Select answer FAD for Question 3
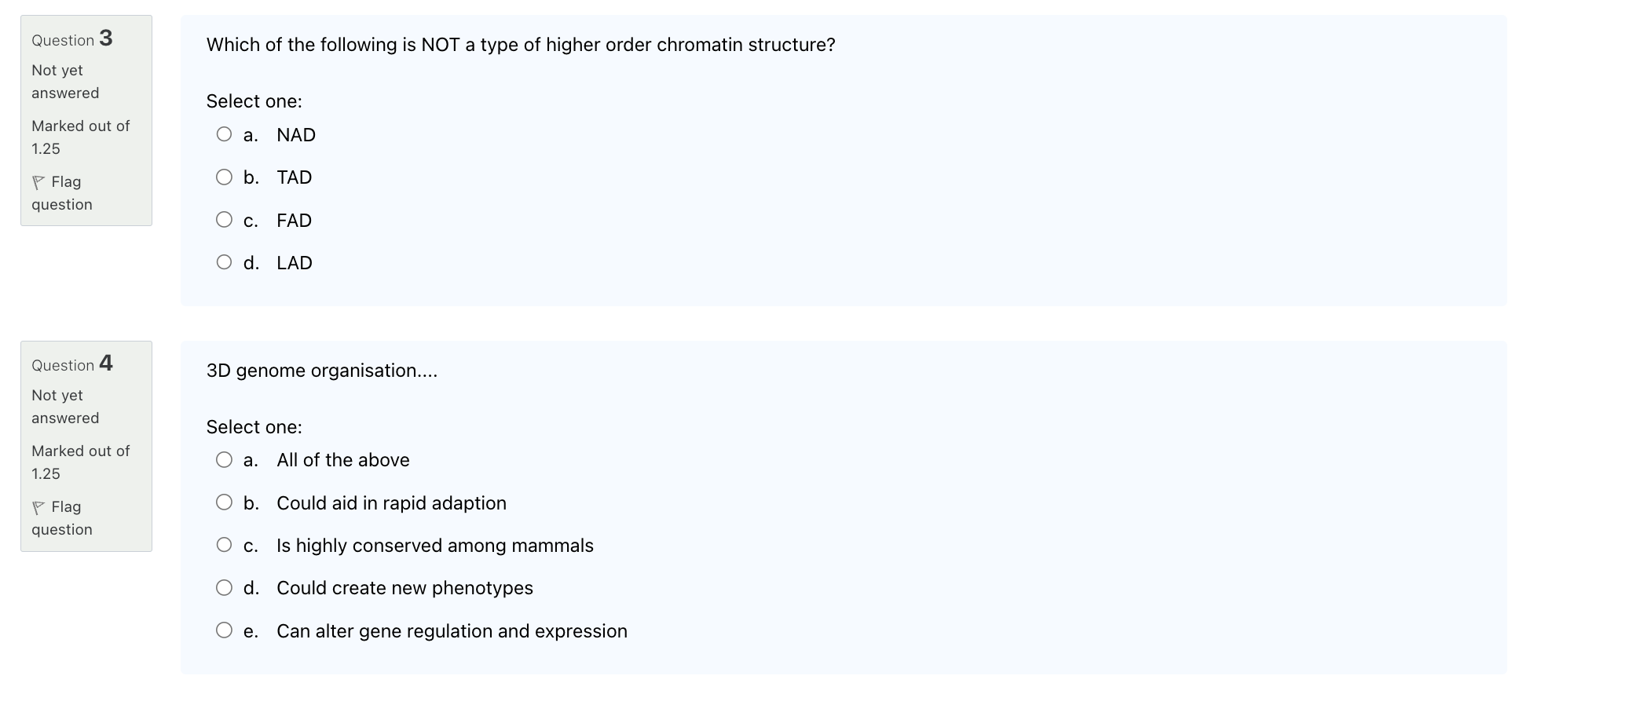The height and width of the screenshot is (705, 1651). point(225,218)
